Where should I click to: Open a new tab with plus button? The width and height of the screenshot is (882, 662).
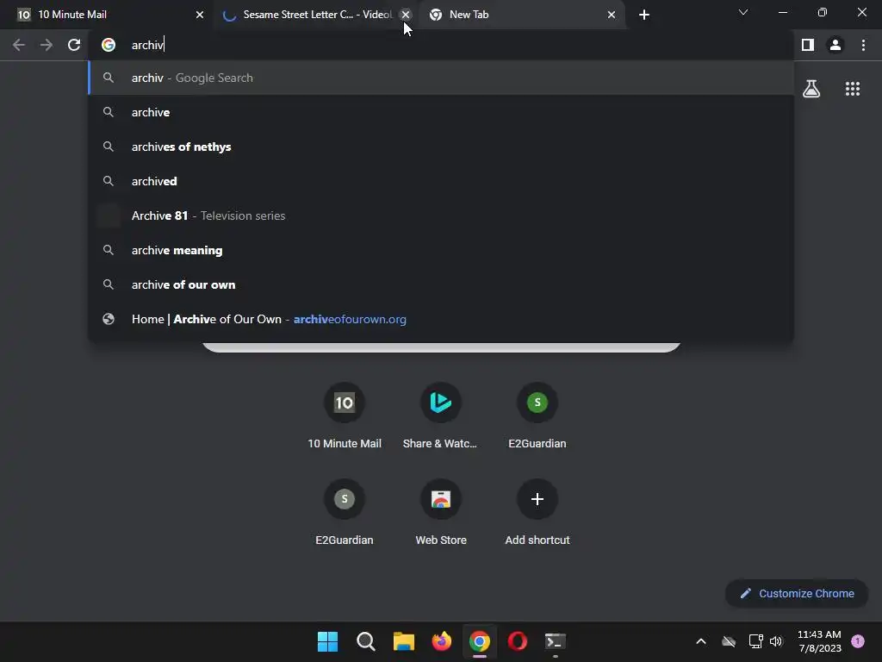pyautogui.click(x=644, y=15)
